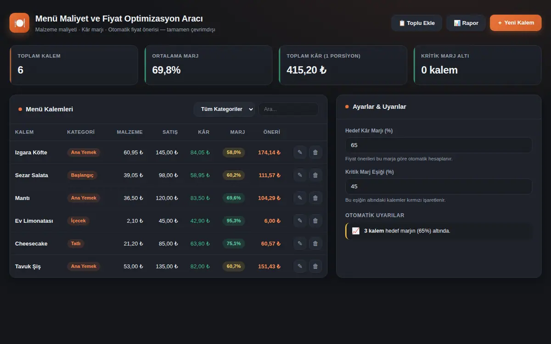Click the MALZEME column header

click(129, 132)
